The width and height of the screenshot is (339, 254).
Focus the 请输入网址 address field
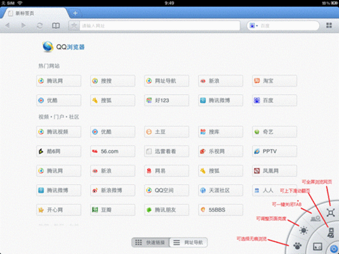(159, 26)
